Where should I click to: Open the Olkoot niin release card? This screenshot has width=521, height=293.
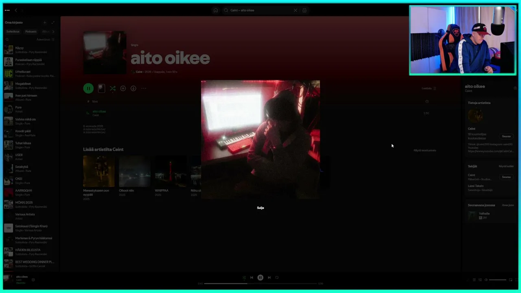point(135,176)
